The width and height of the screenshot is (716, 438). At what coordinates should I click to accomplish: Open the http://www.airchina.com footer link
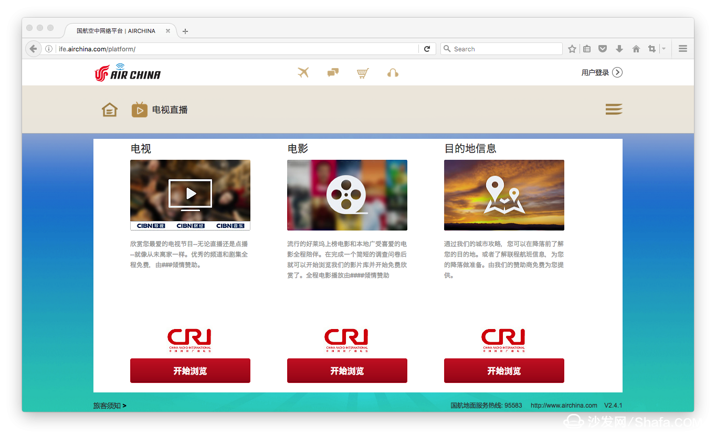564,406
